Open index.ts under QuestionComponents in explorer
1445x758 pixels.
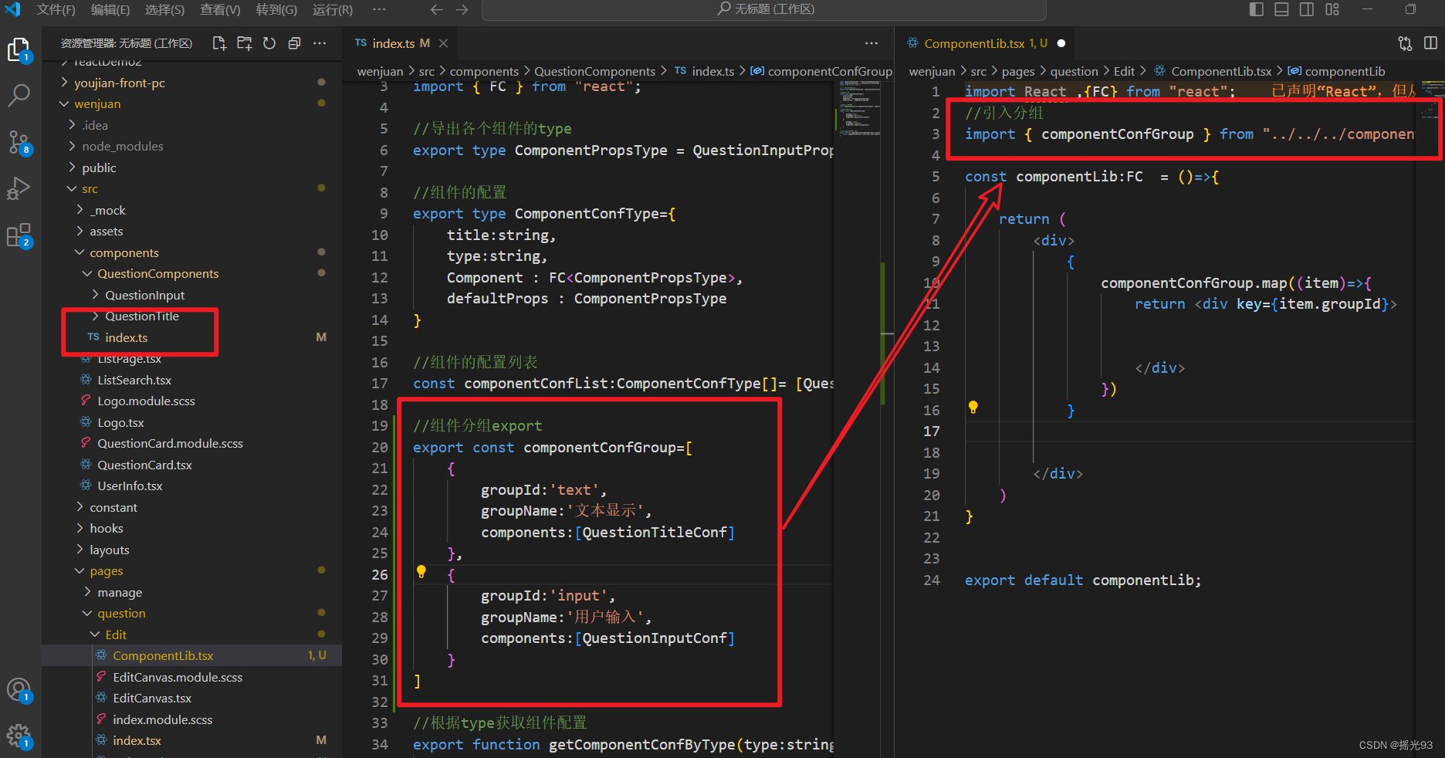[191, 337]
